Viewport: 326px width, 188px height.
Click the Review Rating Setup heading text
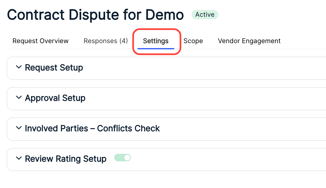point(66,159)
